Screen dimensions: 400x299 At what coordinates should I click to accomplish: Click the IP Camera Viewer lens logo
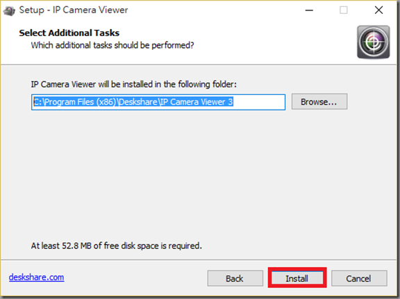click(x=373, y=42)
